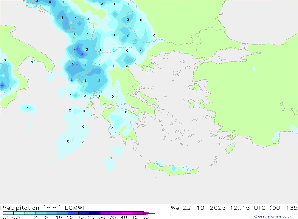This screenshot has height=219, width=298.
Task: Pick the 30–35 mm purple swatch
Action: (x=106, y=213)
